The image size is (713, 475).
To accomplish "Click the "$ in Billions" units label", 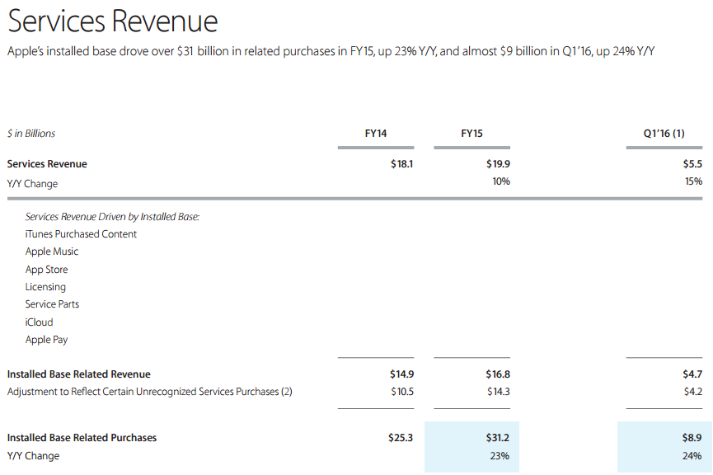I will pos(31,134).
